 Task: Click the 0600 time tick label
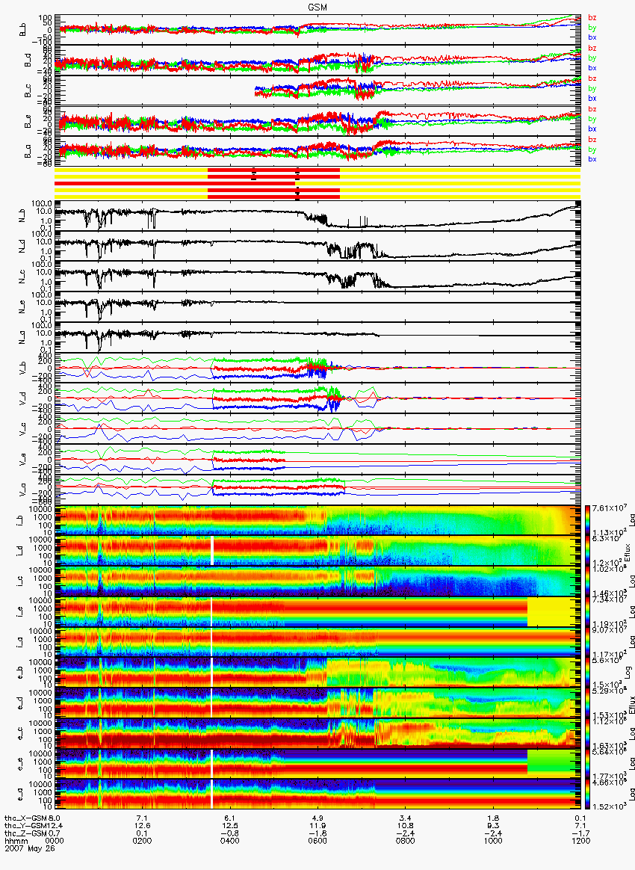[317, 841]
